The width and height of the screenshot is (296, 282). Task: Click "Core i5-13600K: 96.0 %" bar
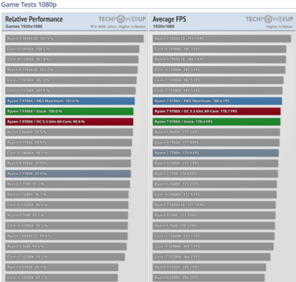(67, 205)
